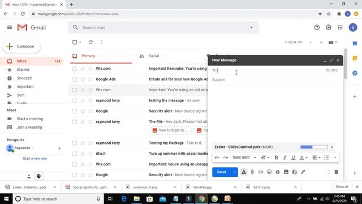Open Google apps grid
The image size is (362, 204).
point(341,28)
